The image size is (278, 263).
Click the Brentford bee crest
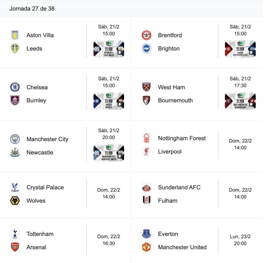[x=146, y=35]
